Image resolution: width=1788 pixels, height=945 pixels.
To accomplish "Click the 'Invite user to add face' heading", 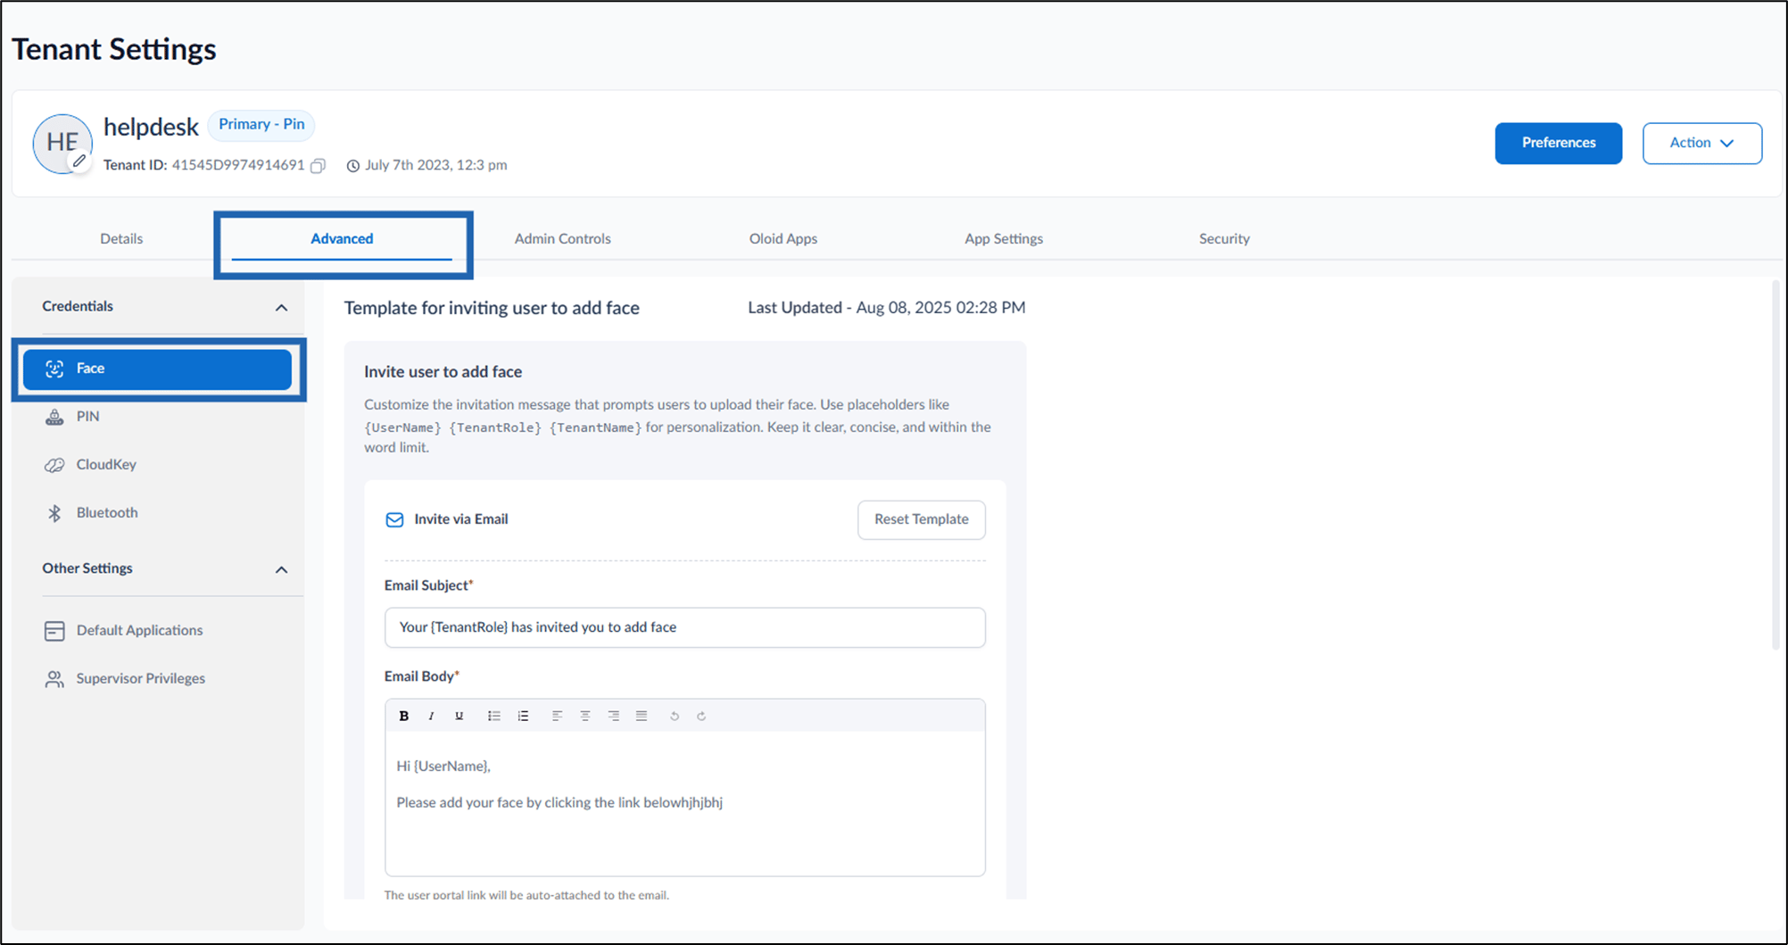I will (443, 372).
